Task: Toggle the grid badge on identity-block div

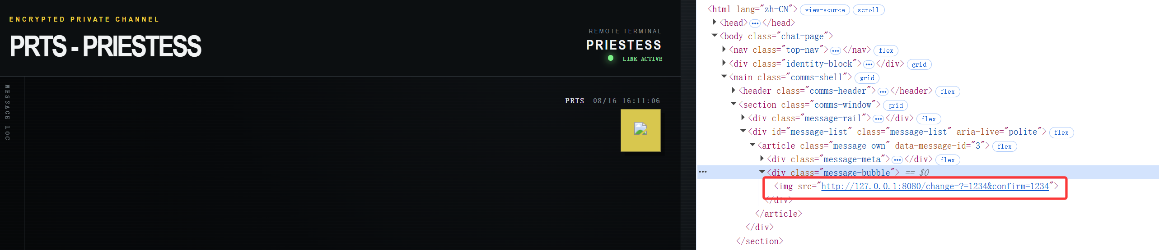Action: [919, 64]
